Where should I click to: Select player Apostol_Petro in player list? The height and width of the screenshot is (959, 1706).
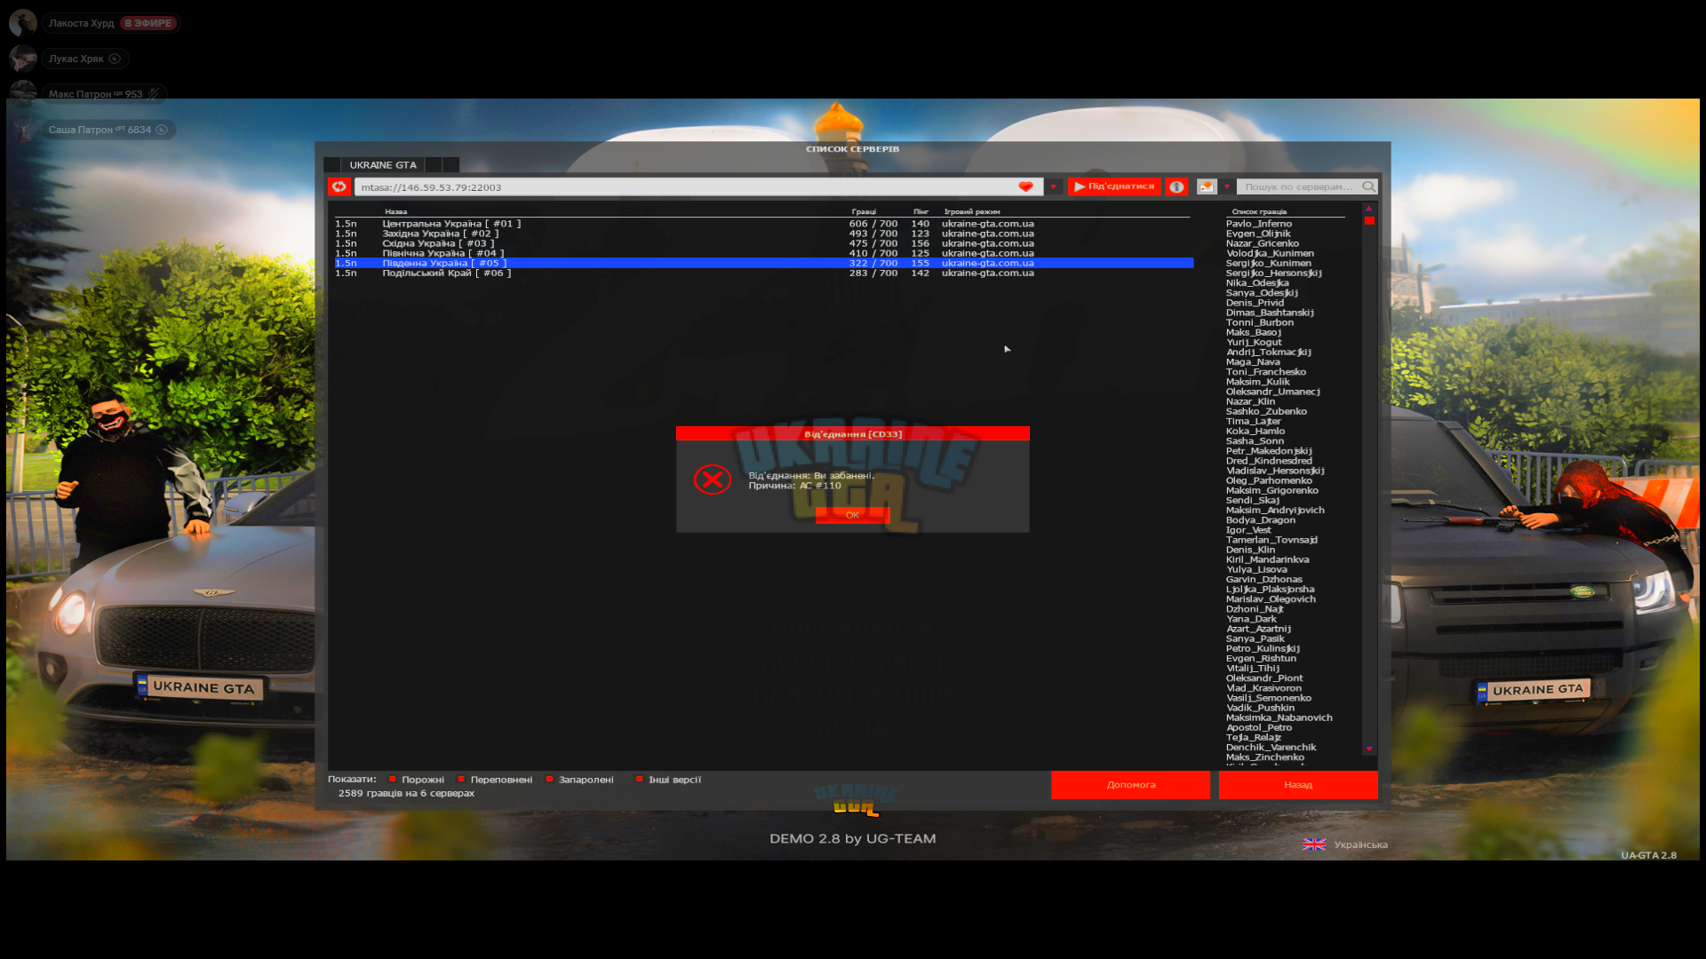tap(1259, 727)
